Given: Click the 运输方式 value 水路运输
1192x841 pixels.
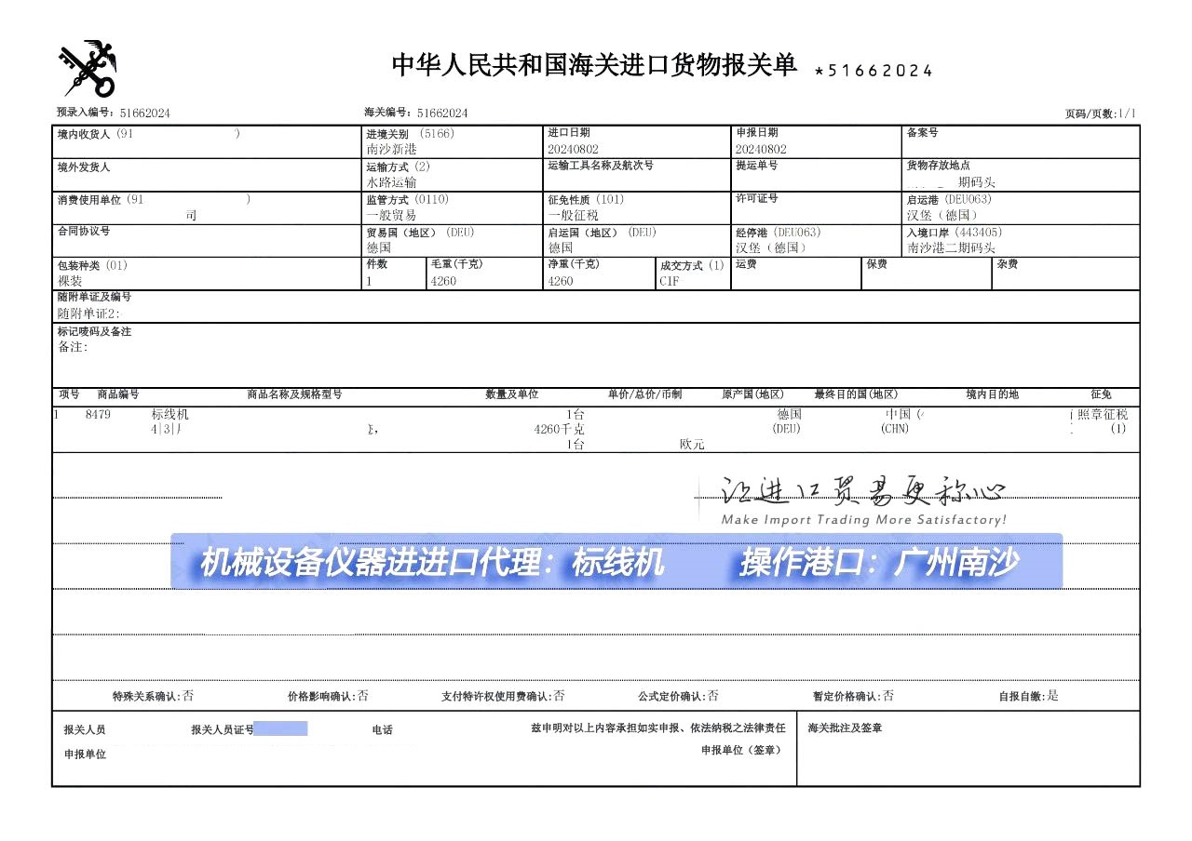Looking at the screenshot, I should point(392,182).
